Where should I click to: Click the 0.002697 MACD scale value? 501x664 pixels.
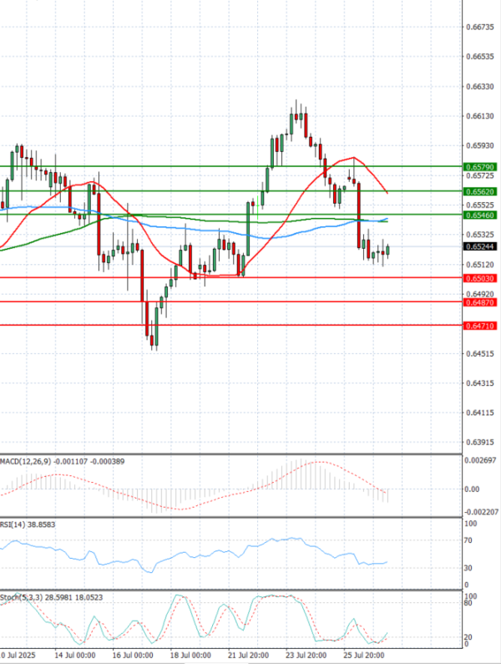tap(480, 460)
